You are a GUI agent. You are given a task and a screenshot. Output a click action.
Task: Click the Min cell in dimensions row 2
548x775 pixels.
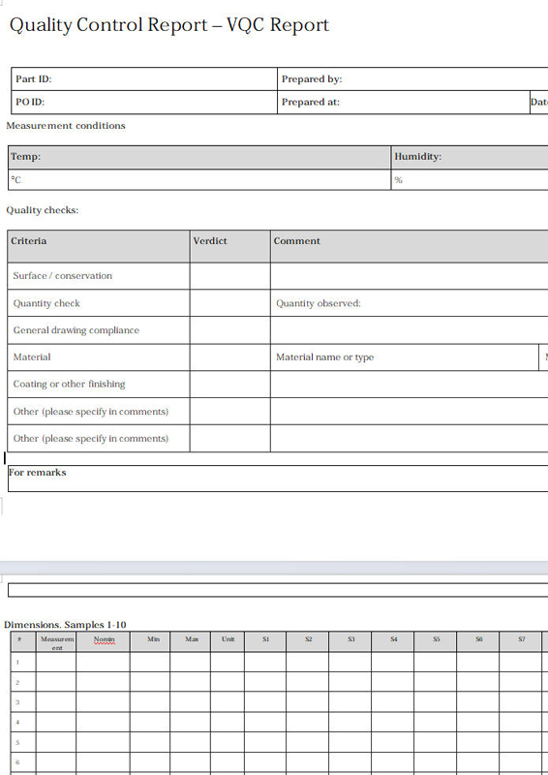pyautogui.click(x=150, y=682)
